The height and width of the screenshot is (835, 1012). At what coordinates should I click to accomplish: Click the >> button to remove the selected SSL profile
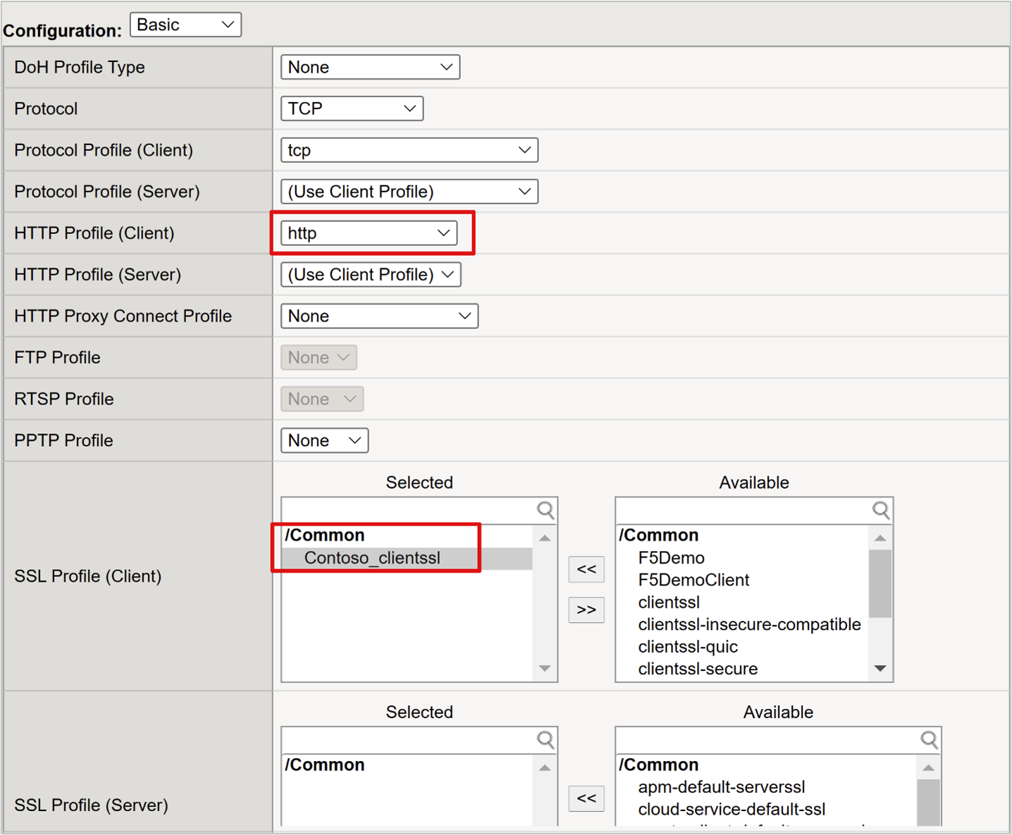pyautogui.click(x=586, y=610)
